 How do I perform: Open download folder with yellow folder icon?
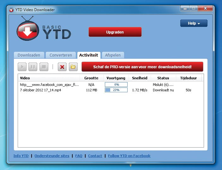73,67
